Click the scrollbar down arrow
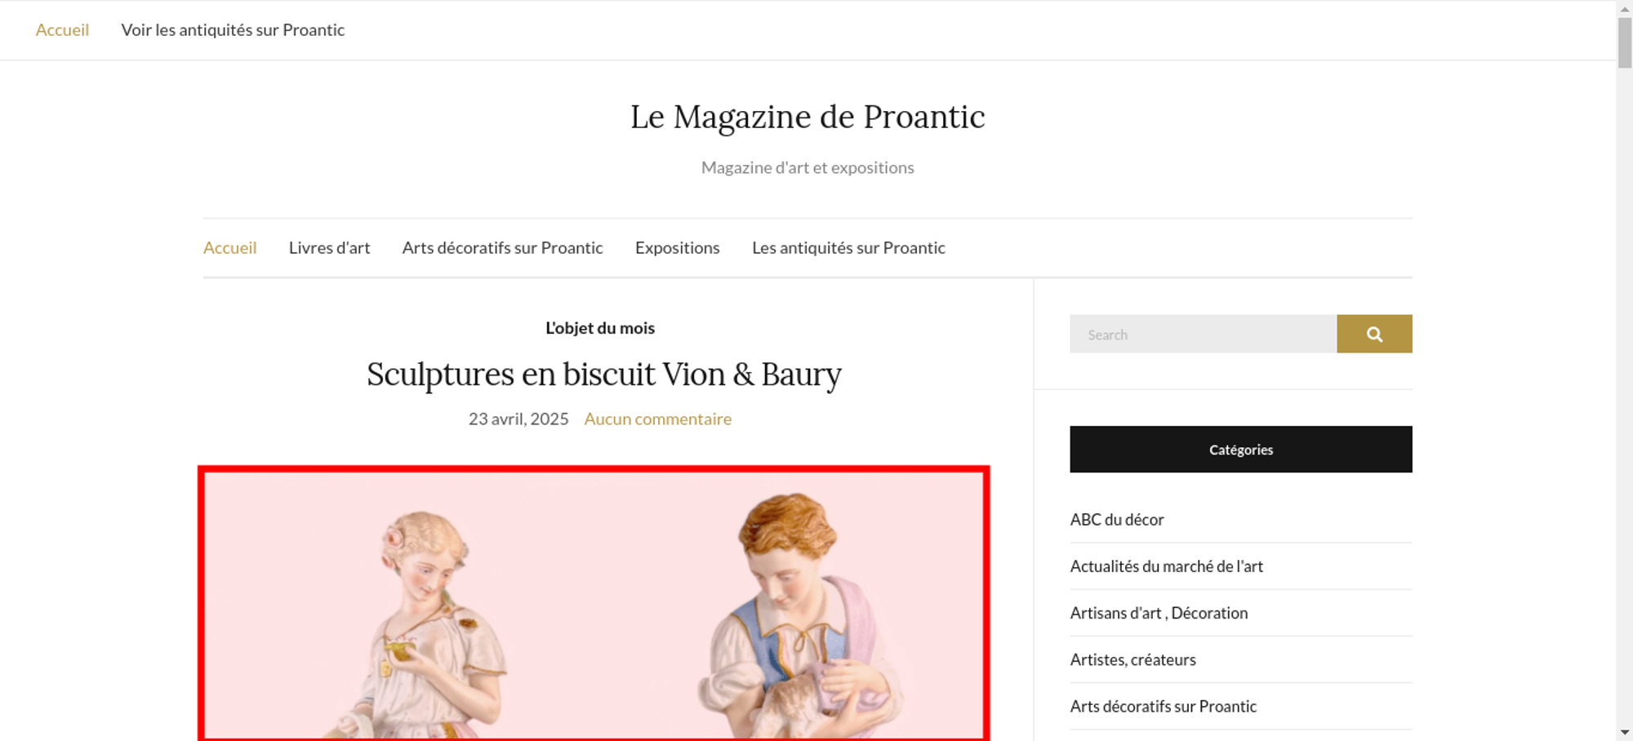 (x=1624, y=733)
